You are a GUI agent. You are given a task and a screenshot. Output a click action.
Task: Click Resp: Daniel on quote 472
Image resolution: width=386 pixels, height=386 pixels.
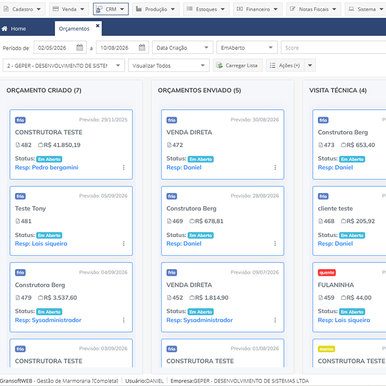(x=184, y=168)
